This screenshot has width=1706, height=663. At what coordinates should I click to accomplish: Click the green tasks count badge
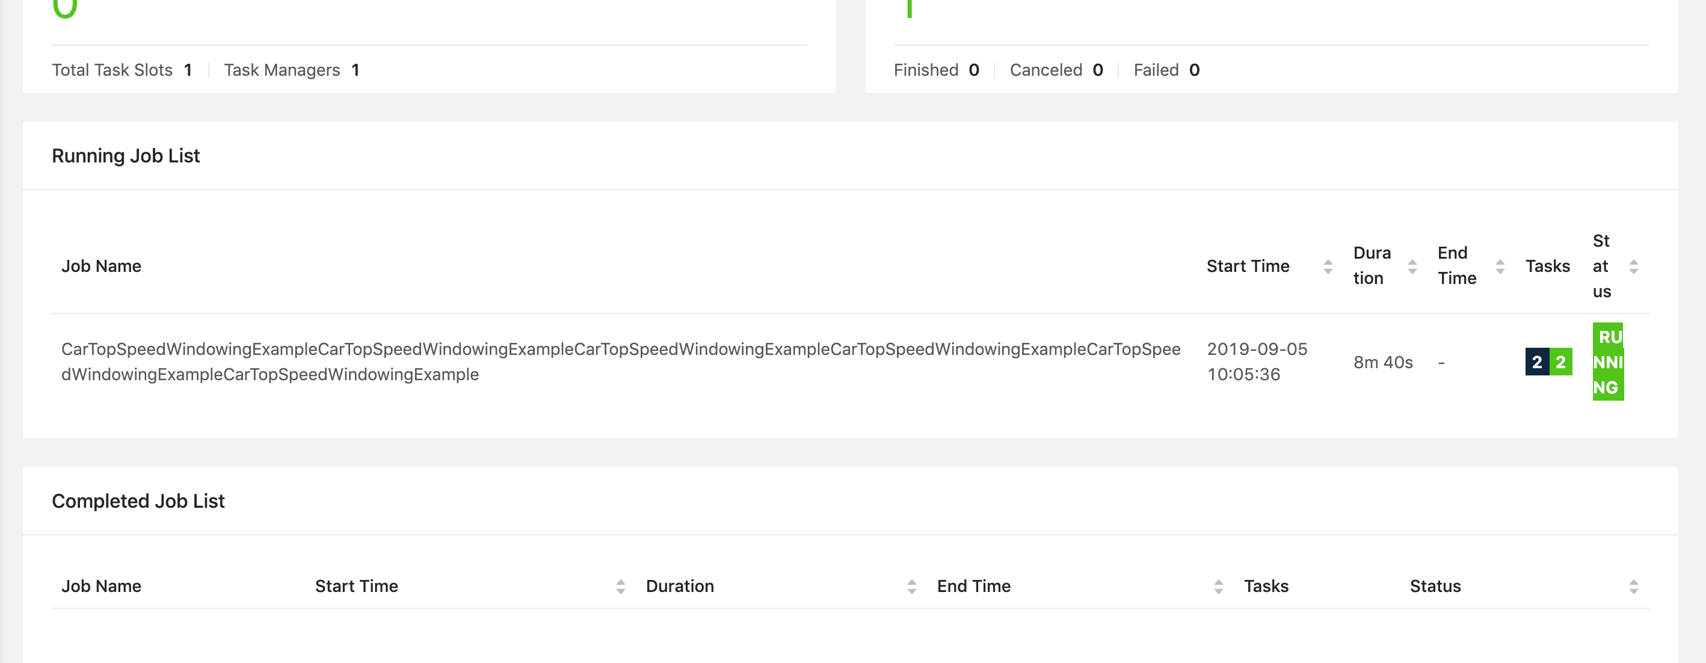pos(1560,362)
